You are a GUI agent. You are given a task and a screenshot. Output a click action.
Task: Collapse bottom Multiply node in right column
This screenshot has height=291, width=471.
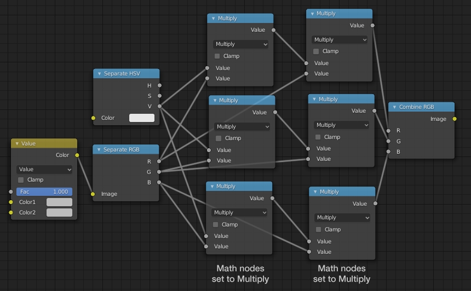(x=315, y=191)
